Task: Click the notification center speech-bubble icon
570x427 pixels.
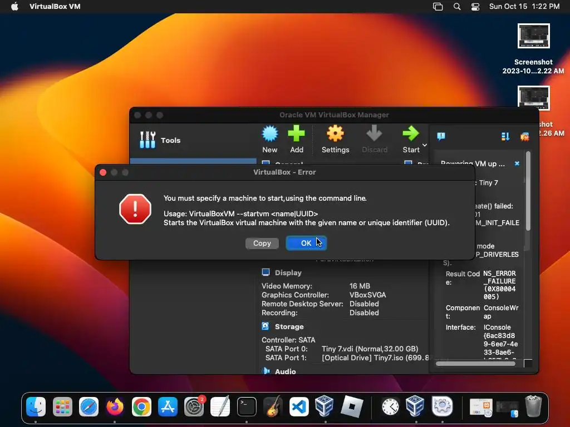Action: [x=441, y=137]
